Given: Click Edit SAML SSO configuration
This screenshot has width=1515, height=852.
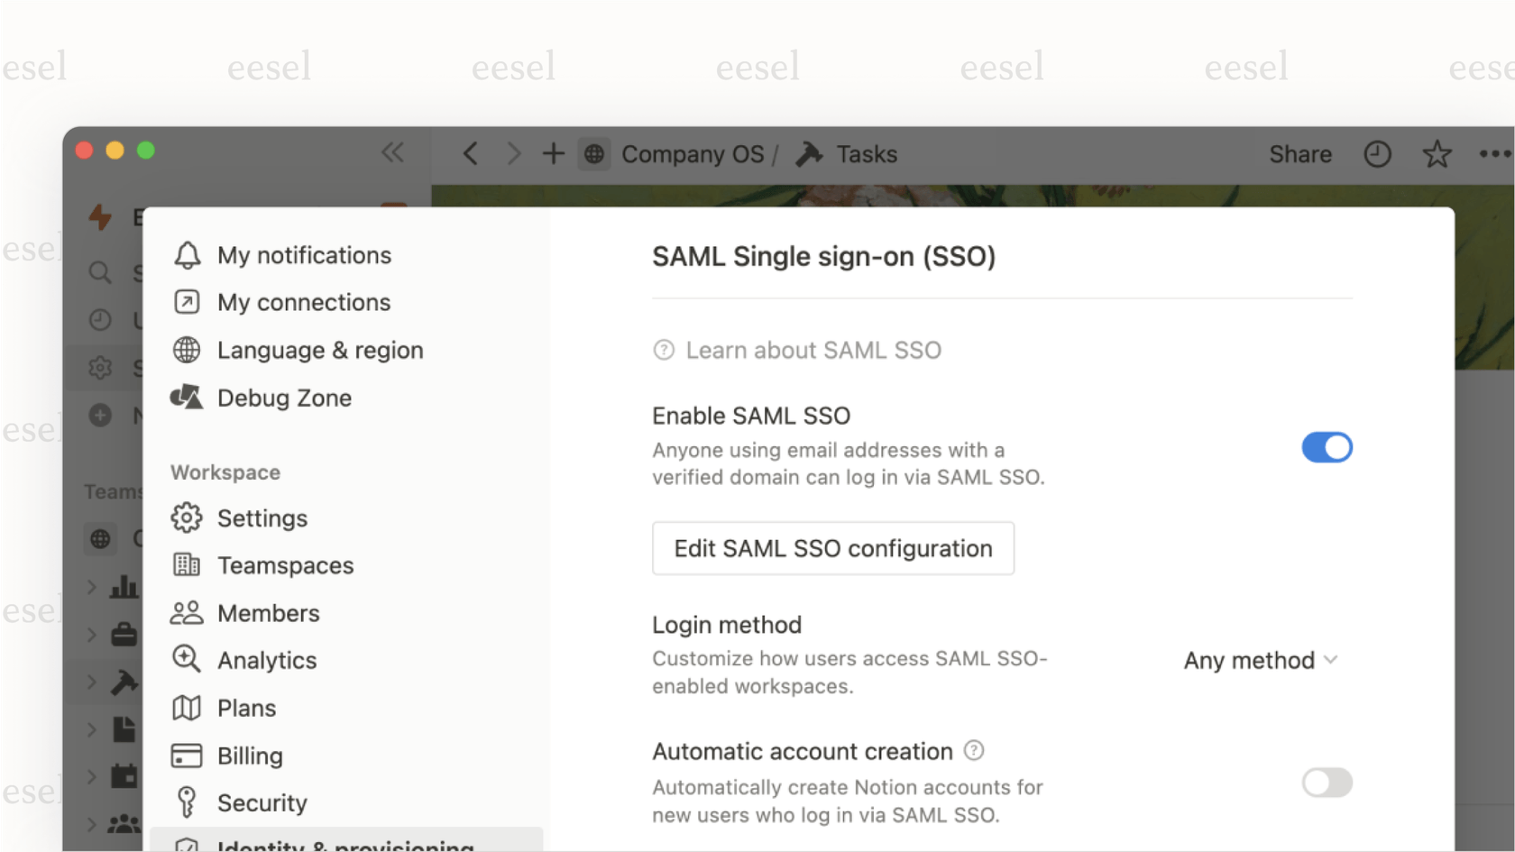Looking at the screenshot, I should [832, 548].
